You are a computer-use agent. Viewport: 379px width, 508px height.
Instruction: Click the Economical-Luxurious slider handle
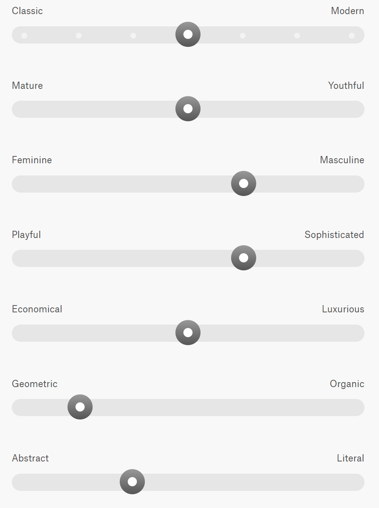[x=188, y=333]
